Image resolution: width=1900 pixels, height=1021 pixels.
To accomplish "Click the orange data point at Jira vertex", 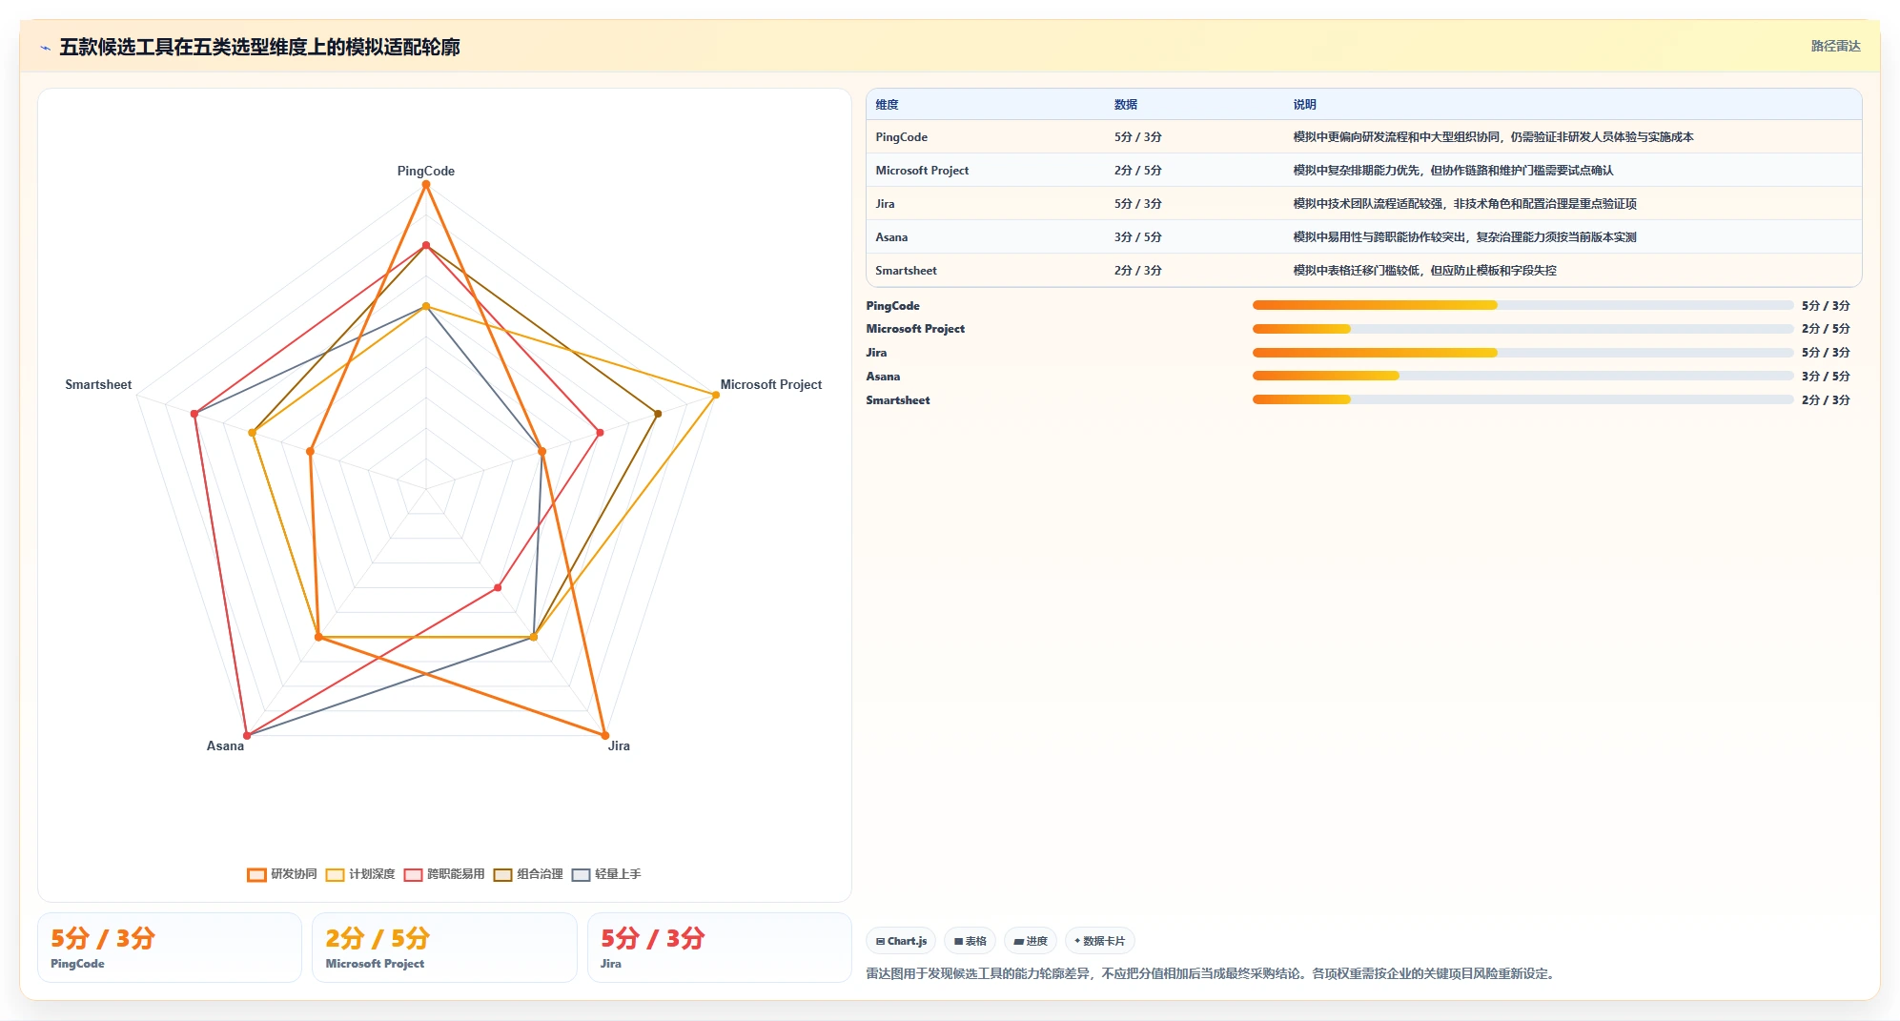I will tap(604, 735).
